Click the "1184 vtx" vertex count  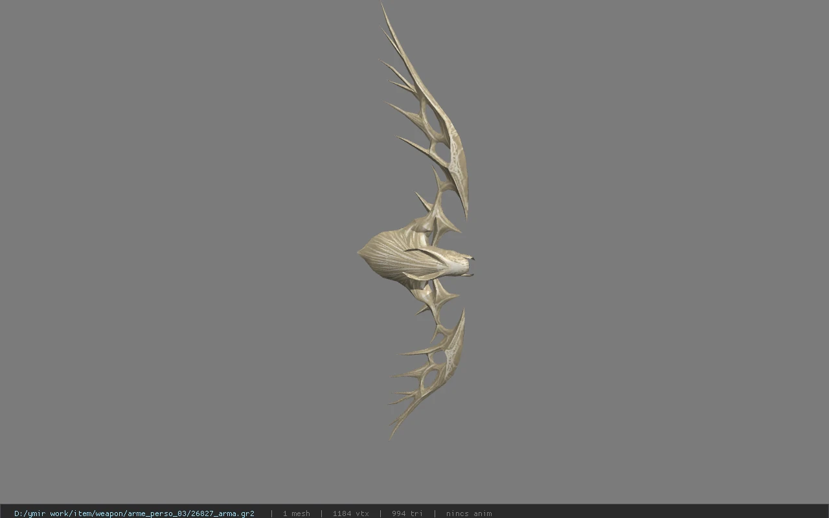click(x=350, y=513)
